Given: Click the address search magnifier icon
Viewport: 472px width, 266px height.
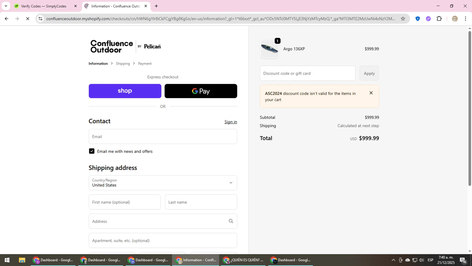Looking at the screenshot, I should point(231,221).
